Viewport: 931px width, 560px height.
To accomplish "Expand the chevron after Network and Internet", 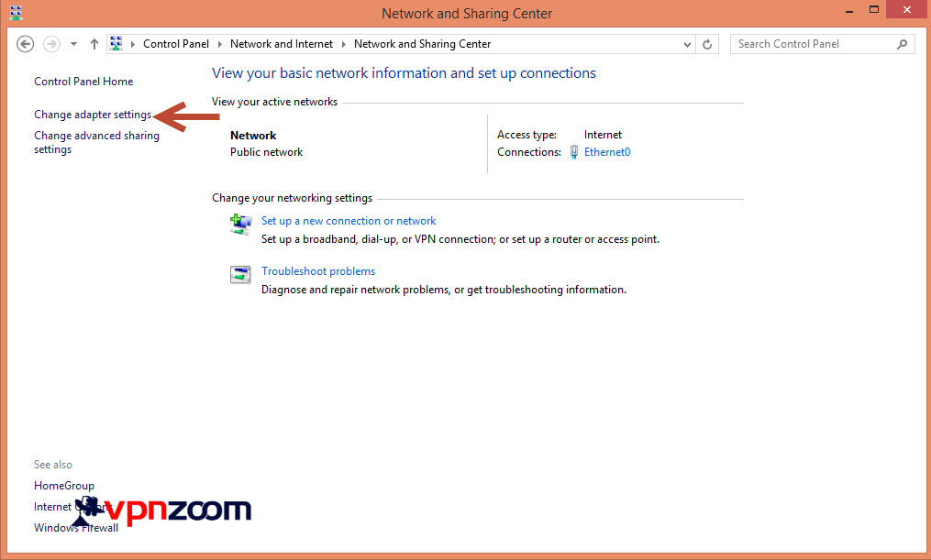I will coord(343,44).
